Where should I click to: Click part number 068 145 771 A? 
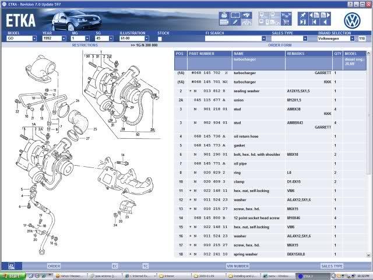click(x=210, y=163)
